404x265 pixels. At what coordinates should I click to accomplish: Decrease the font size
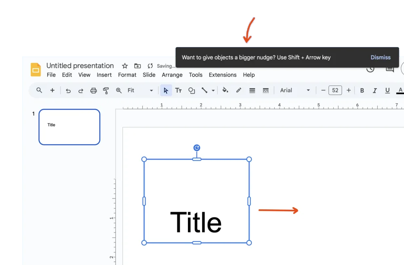pos(323,90)
